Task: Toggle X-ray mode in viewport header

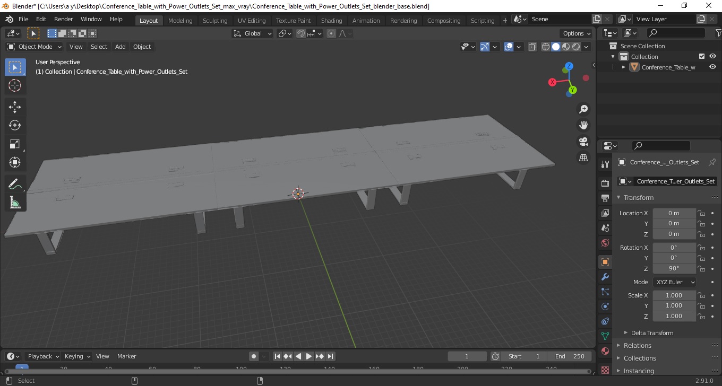Action: [532, 47]
